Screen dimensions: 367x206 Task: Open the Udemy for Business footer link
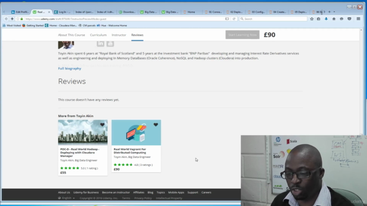pyautogui.click(x=86, y=192)
